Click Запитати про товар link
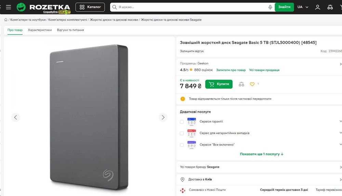This screenshot has height=196, width=342. (x=231, y=70)
